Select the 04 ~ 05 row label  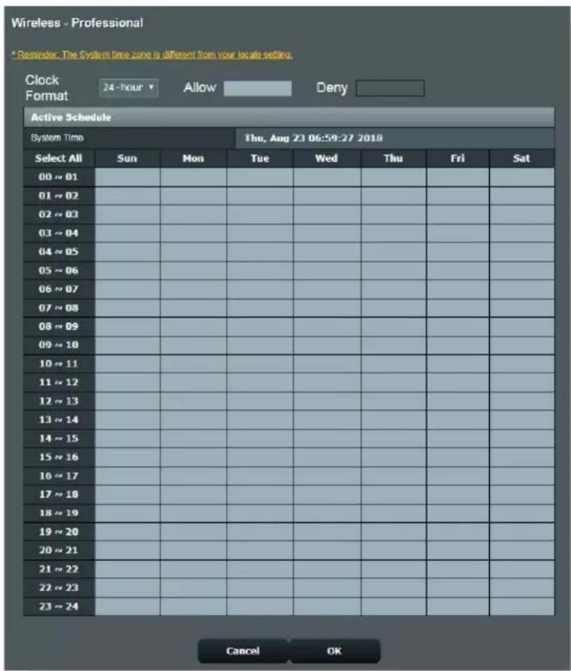pos(59,252)
